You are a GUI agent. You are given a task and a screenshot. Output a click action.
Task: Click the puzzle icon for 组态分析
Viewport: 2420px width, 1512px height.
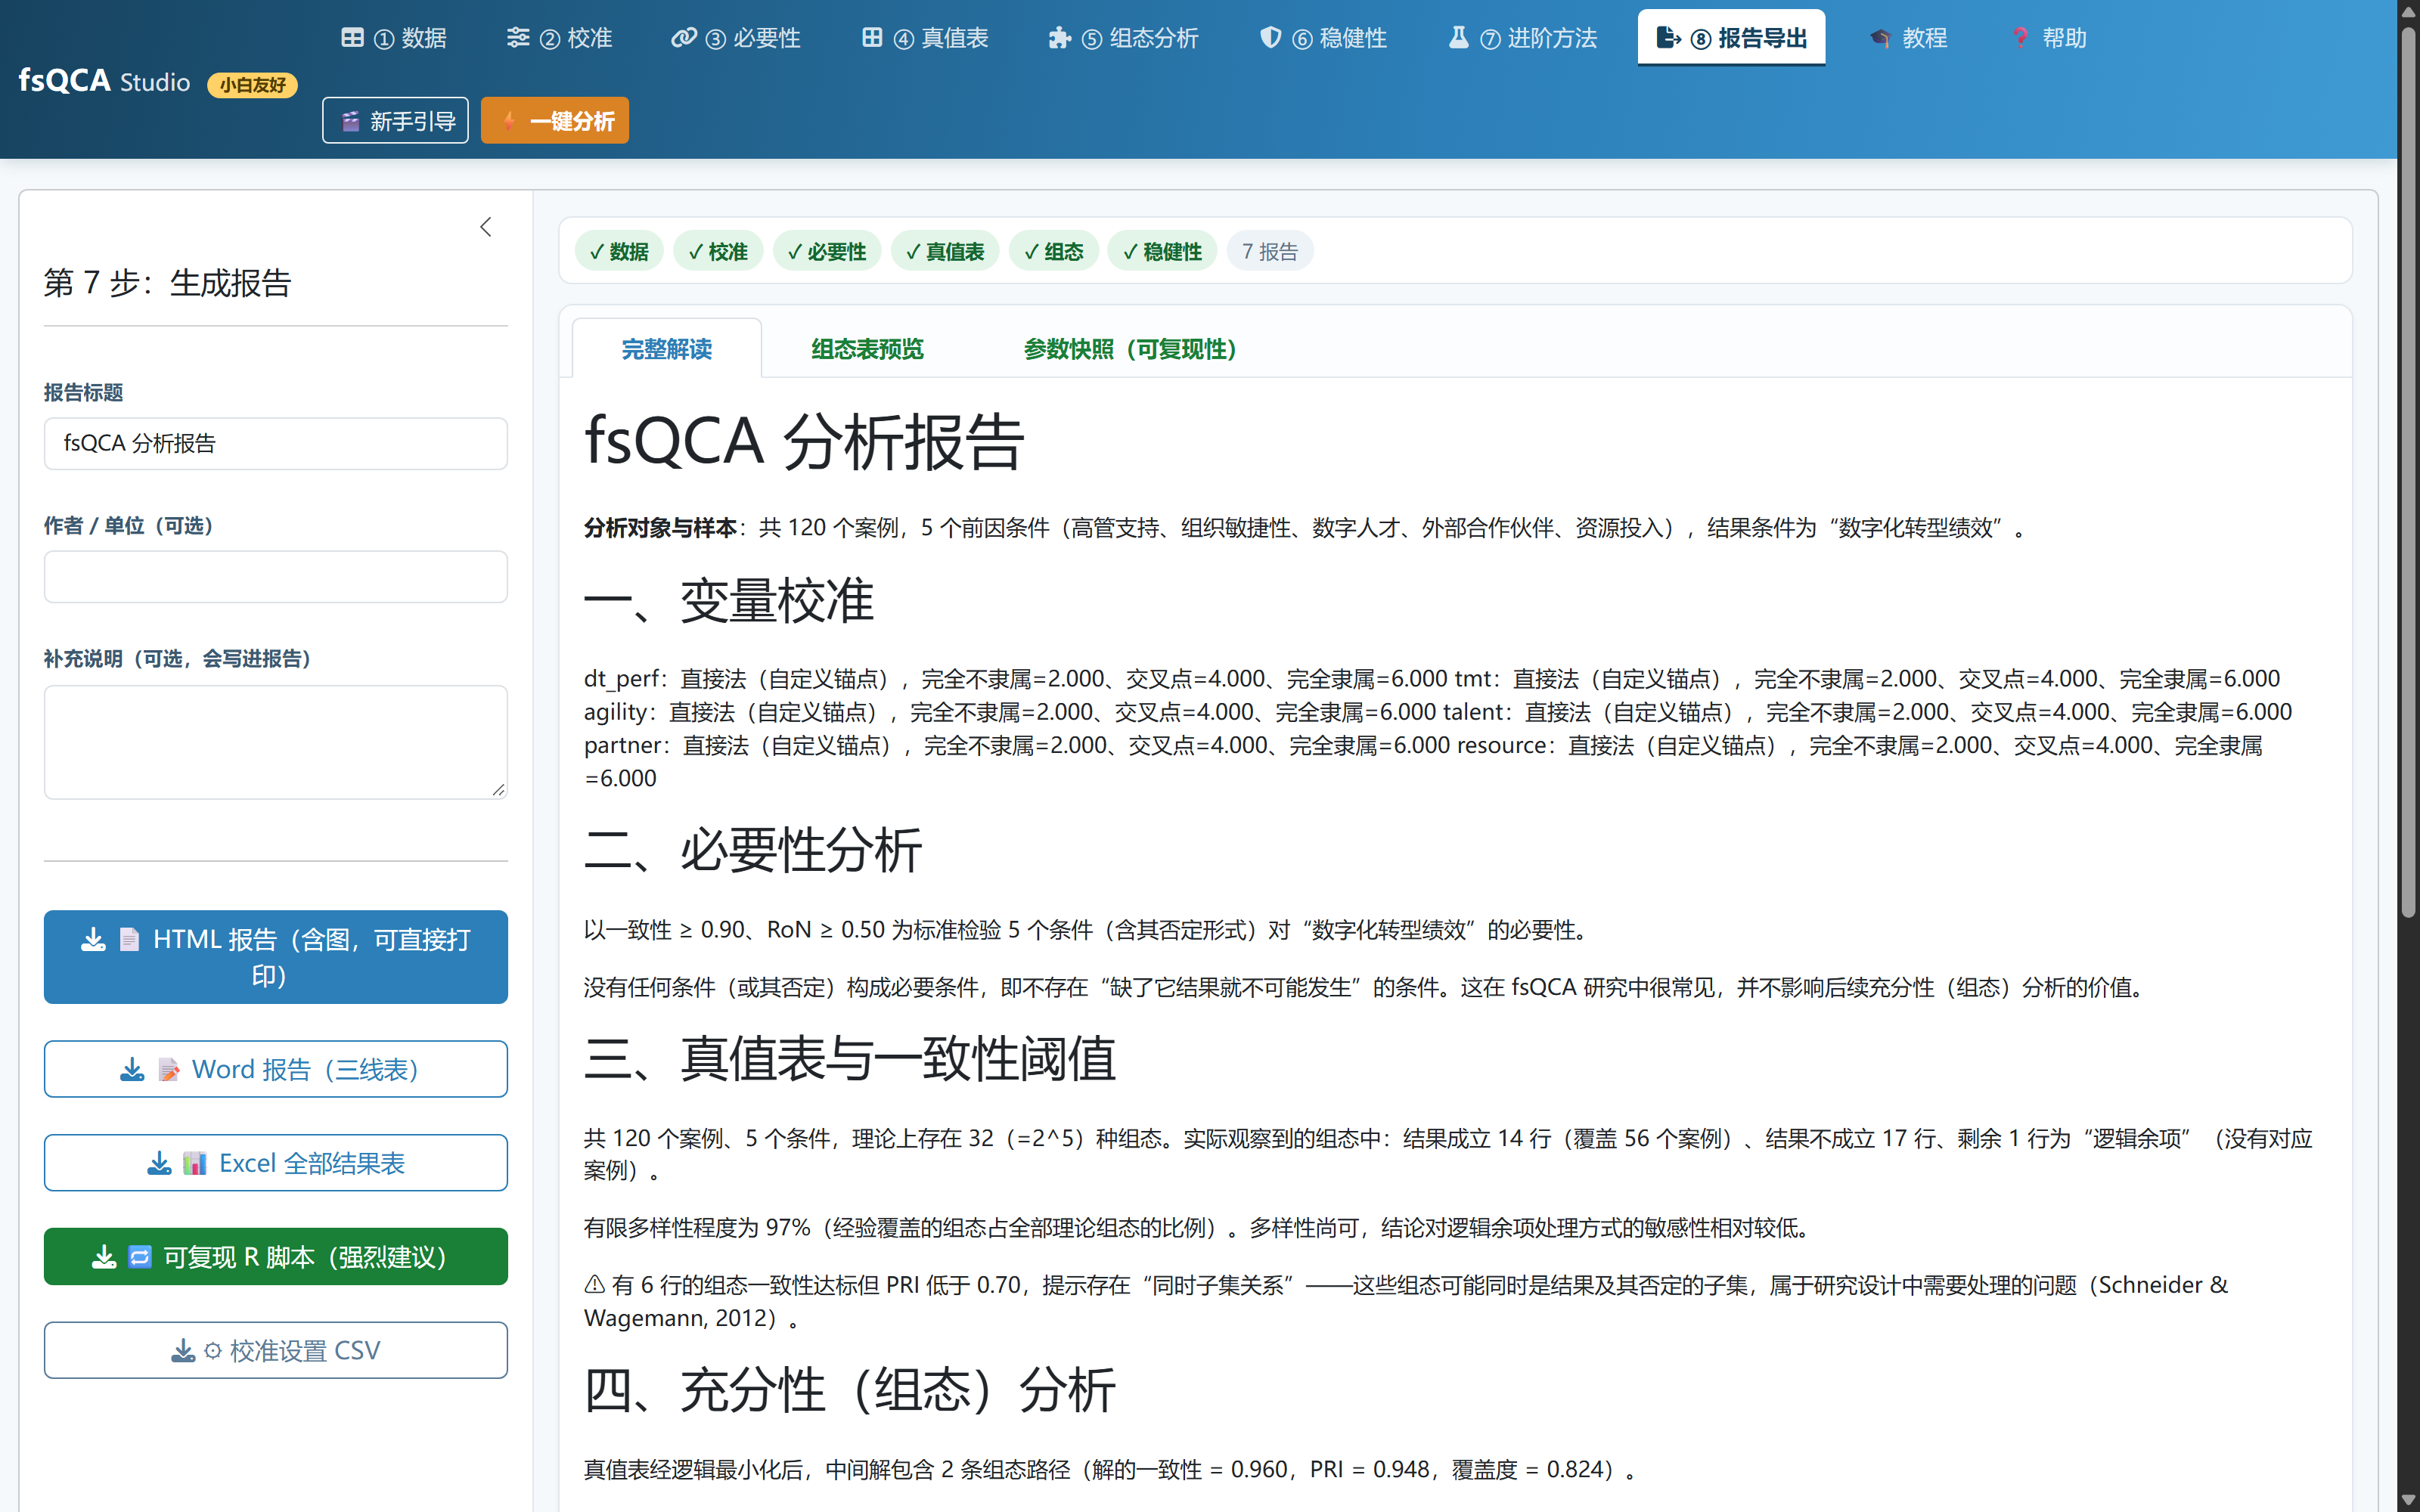(x=1059, y=38)
